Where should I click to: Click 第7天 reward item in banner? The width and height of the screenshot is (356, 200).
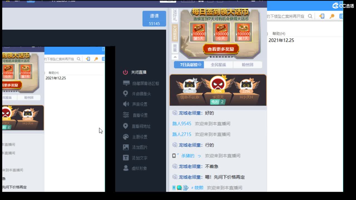point(243,32)
